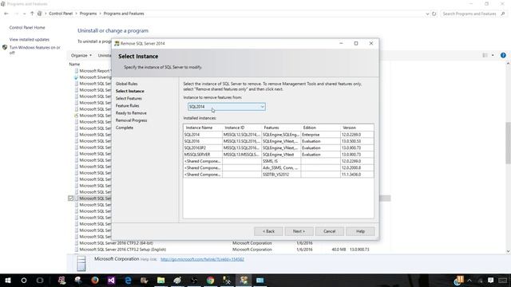
Task: Open Turn Windows features on or off
Action: point(35,49)
